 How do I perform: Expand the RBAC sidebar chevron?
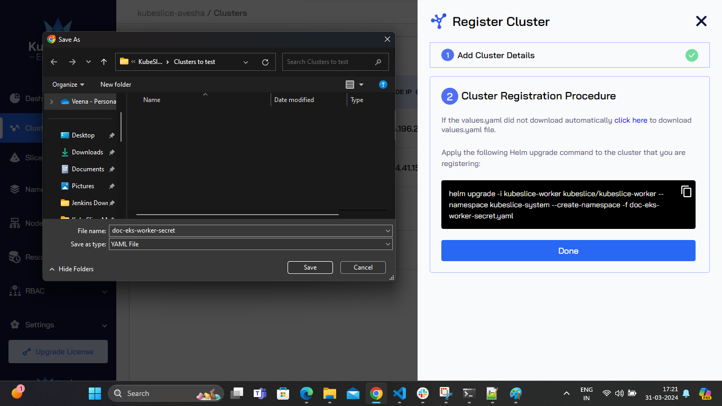[x=105, y=291]
